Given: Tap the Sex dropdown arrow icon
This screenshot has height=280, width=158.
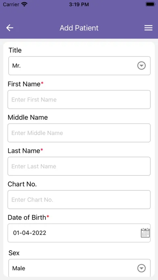Looking at the screenshot, I should [x=141, y=268].
